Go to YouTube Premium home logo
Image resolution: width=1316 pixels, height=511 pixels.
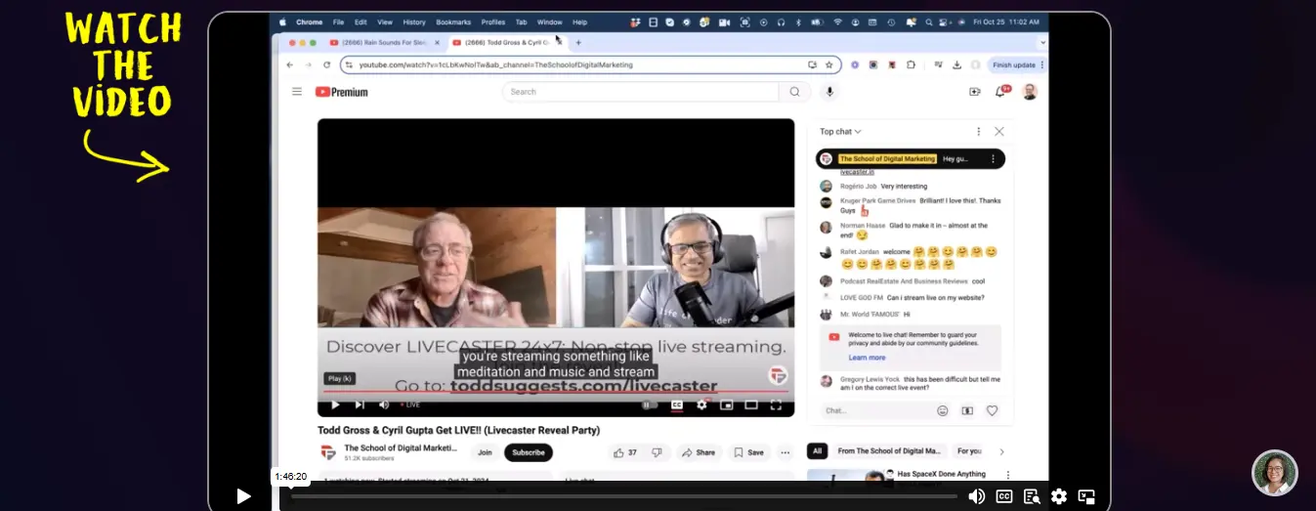click(x=342, y=92)
